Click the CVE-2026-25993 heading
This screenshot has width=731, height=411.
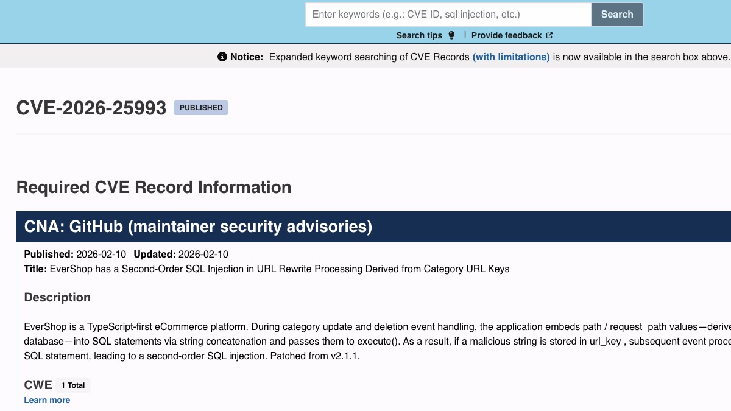[x=91, y=108]
